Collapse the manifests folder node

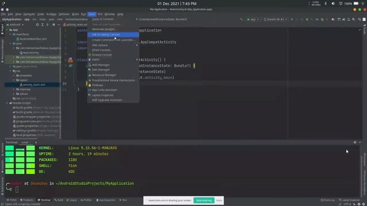point(10,34)
